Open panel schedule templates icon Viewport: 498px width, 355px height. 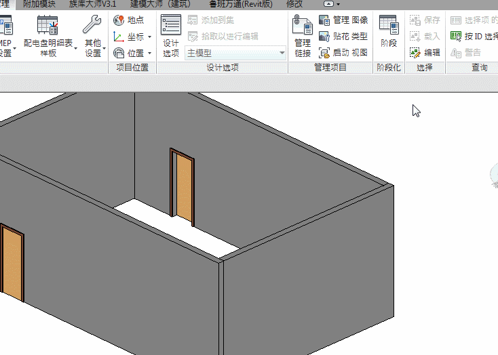[47, 25]
